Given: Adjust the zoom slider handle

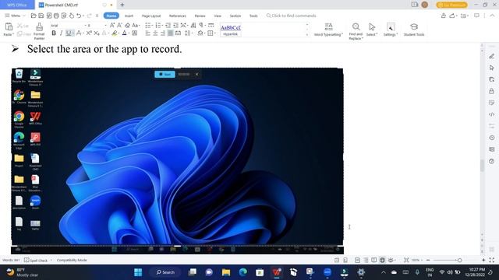Looking at the screenshot, I should coord(459,260).
